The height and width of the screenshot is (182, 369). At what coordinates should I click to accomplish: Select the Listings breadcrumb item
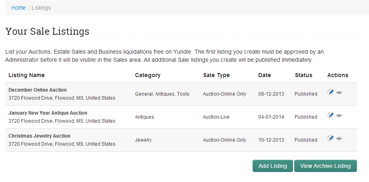41,8
